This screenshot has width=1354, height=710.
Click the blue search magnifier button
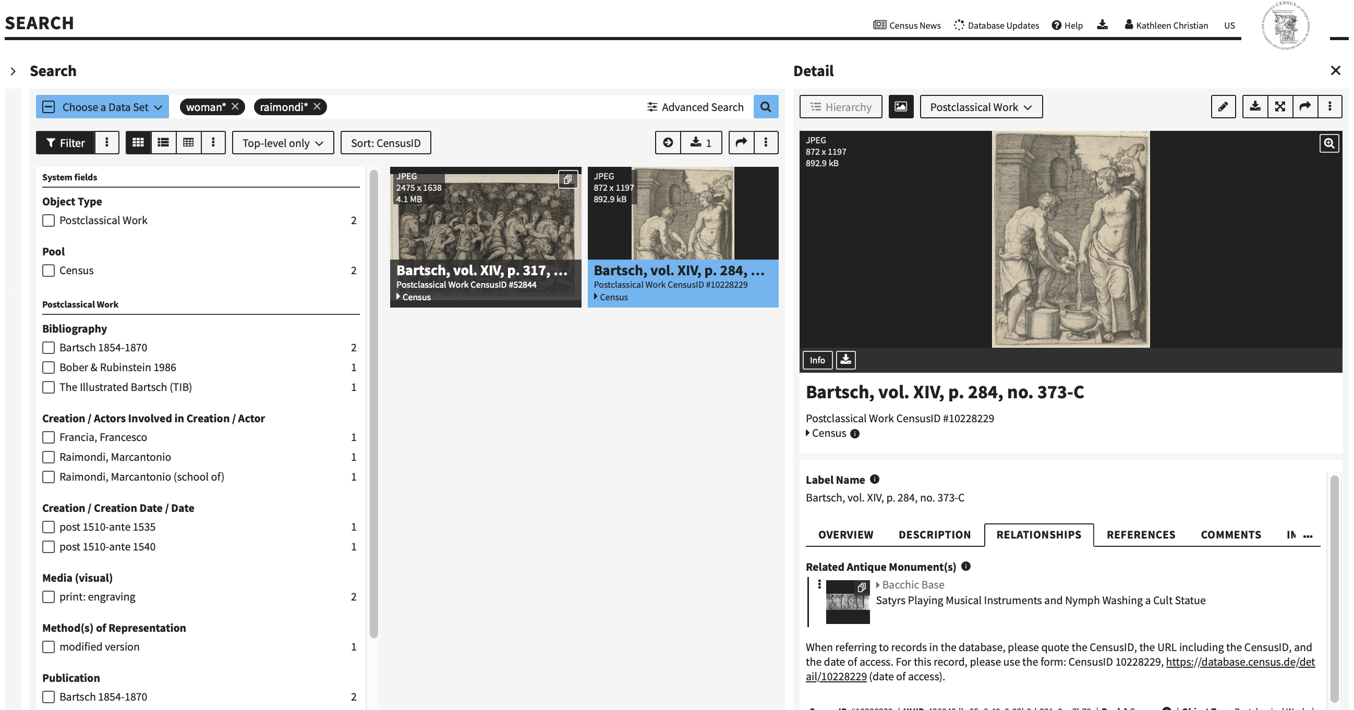point(765,107)
